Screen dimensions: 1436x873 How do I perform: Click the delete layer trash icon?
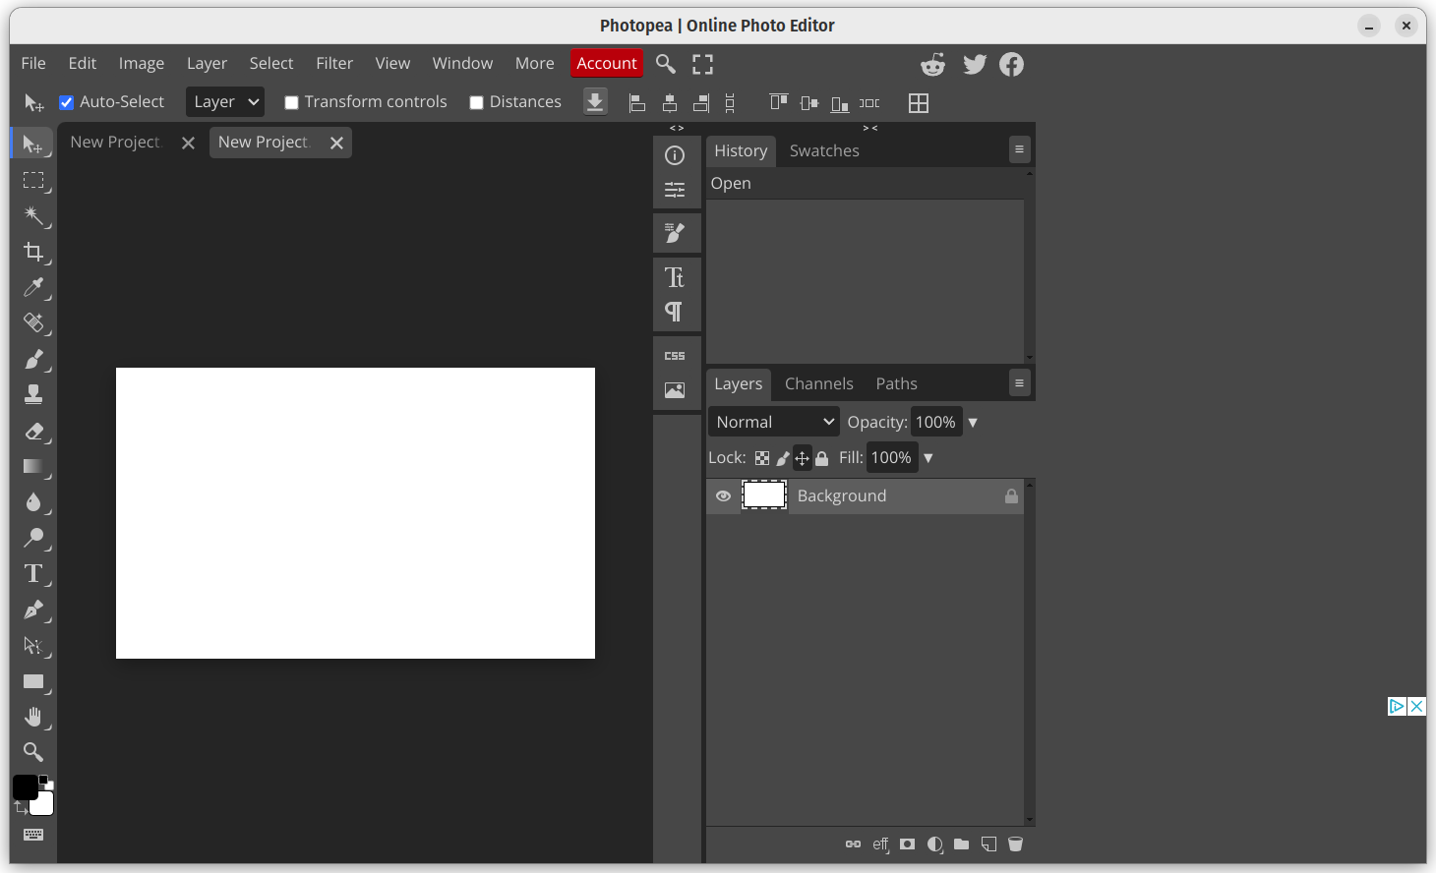pos(1016,844)
